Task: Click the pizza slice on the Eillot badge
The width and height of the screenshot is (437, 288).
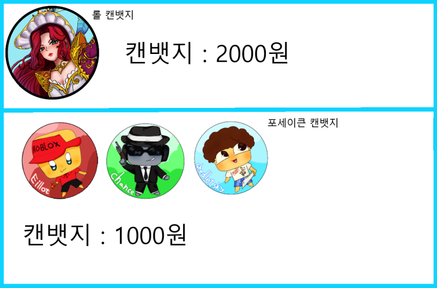Action: [54, 186]
